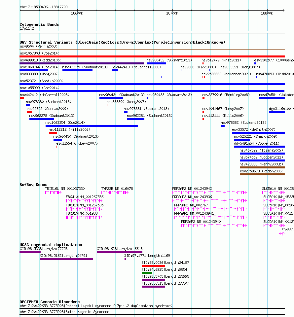Viewport: 294px width, 317px height.
Task: Click the nsv960432 (Sudmant2013) gain feature
Action: coord(156,63)
